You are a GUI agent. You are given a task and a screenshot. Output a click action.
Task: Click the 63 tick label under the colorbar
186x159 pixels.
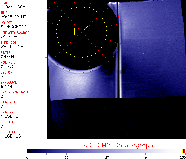(x=66, y=157)
